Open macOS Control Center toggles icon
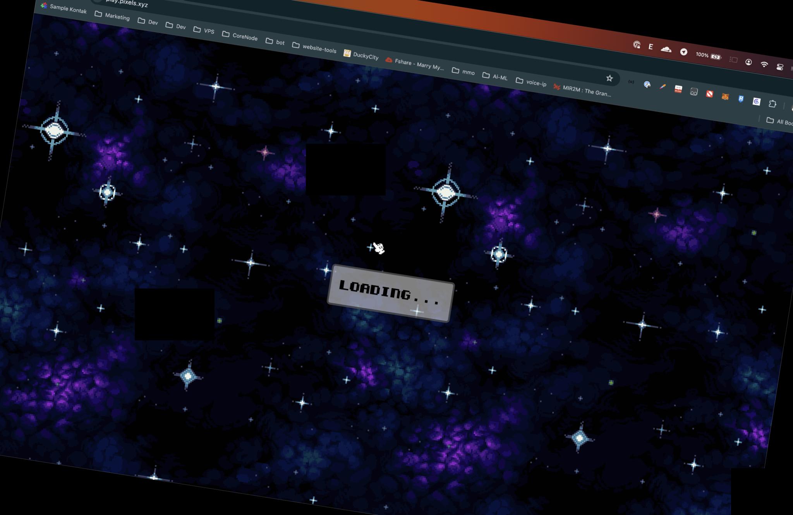 click(780, 67)
